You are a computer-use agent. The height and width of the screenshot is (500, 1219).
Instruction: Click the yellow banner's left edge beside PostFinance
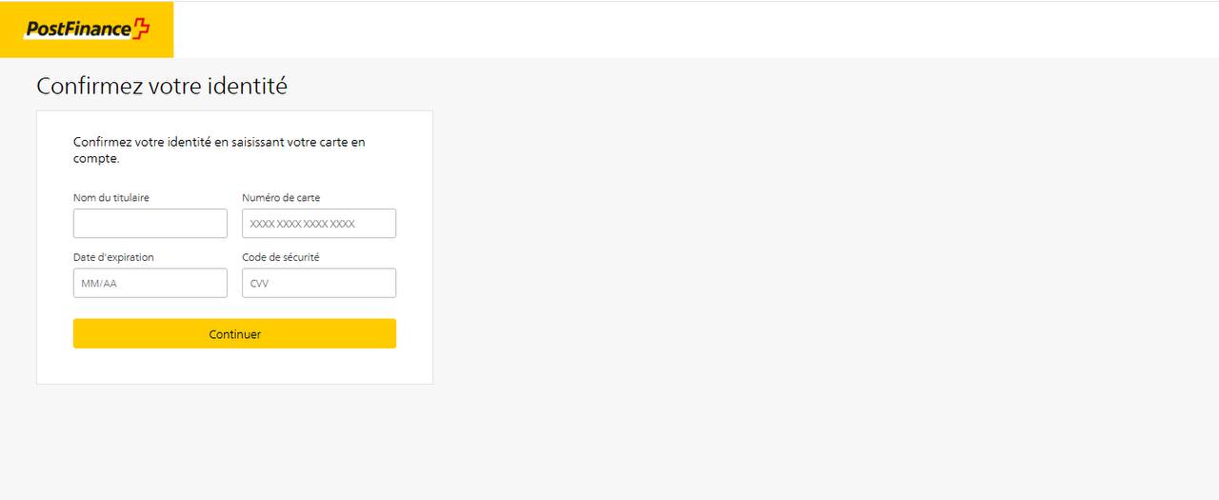10,30
